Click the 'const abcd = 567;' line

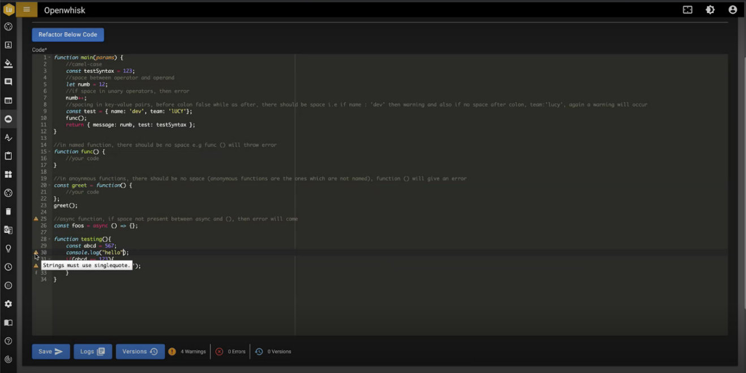(x=91, y=246)
